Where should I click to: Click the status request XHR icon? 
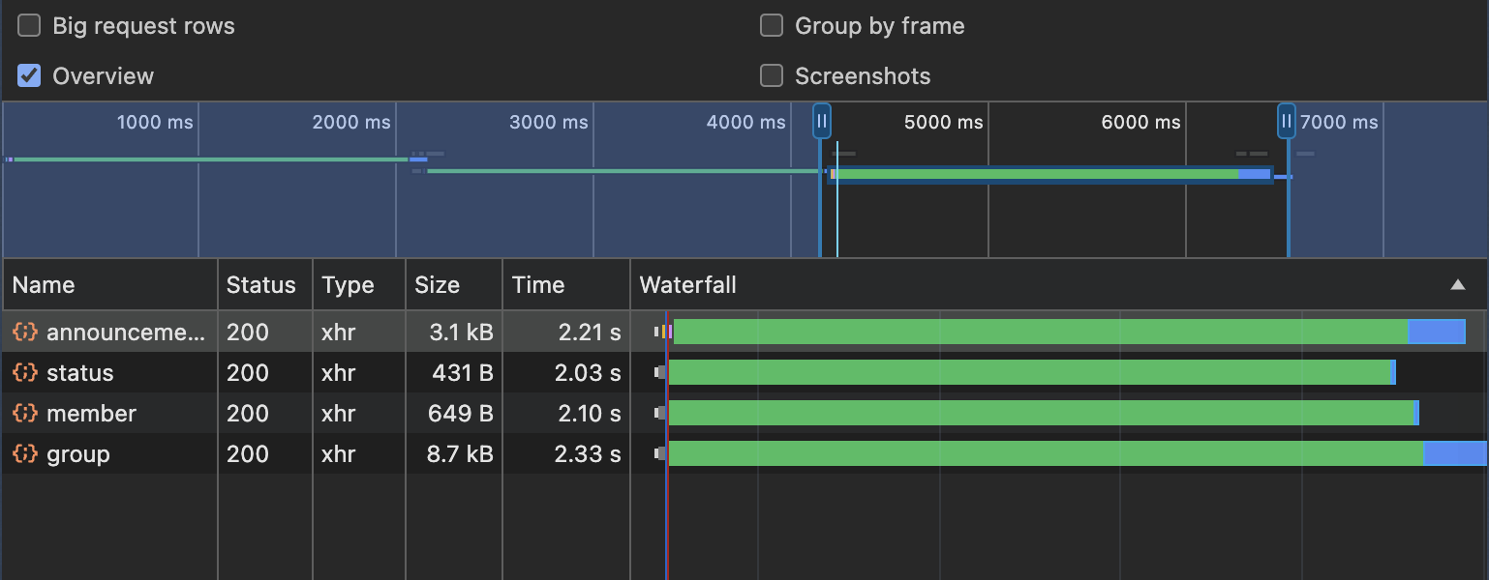[25, 373]
